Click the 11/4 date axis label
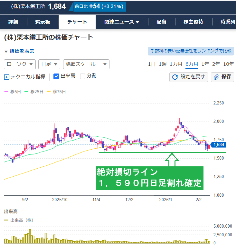Screen dimensions: 236x246 tap(96, 200)
